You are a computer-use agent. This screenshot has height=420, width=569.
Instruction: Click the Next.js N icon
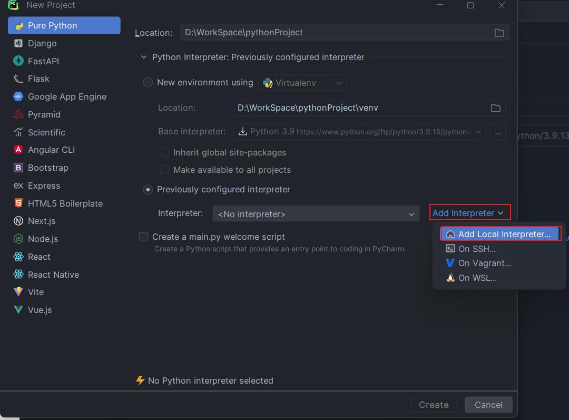18,221
